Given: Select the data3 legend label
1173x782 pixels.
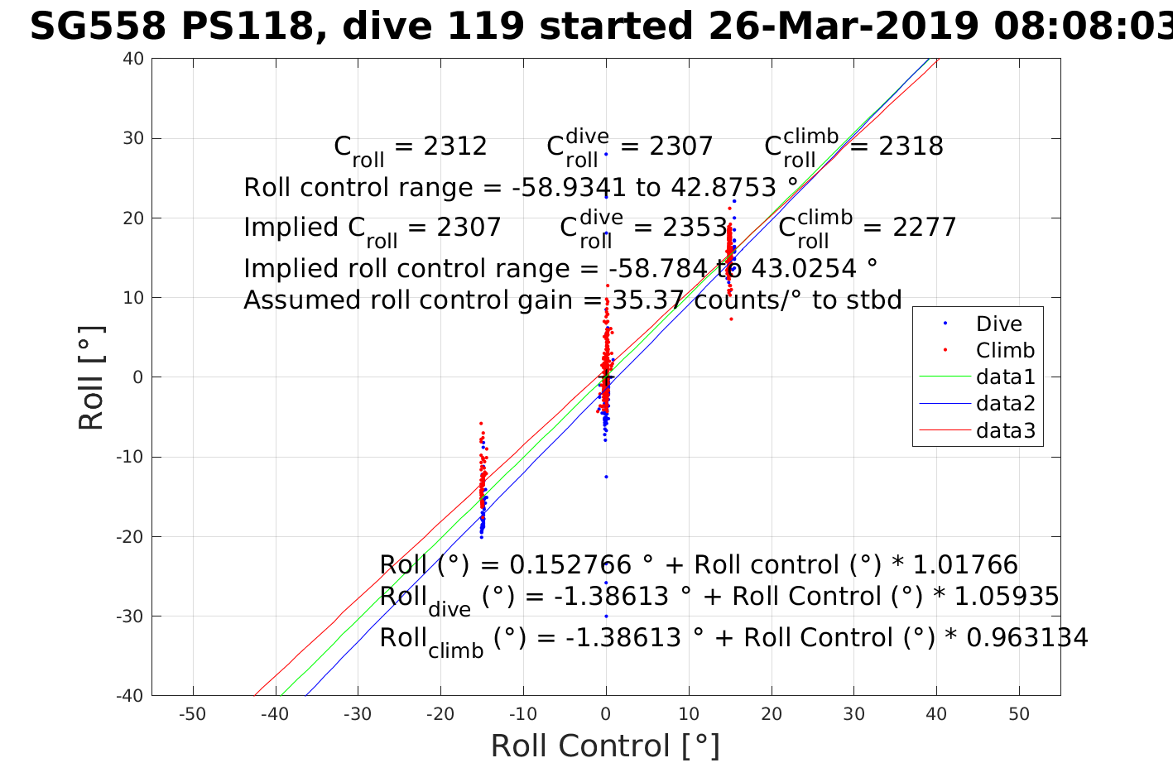Looking at the screenshot, I should coord(1005,430).
